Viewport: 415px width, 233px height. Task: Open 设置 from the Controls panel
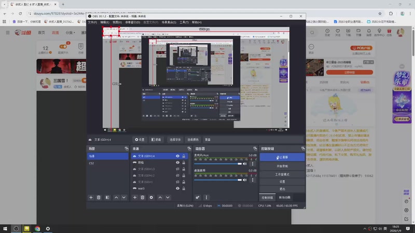(282, 182)
